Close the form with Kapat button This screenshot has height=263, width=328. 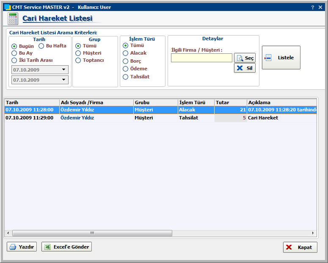tap(300, 247)
